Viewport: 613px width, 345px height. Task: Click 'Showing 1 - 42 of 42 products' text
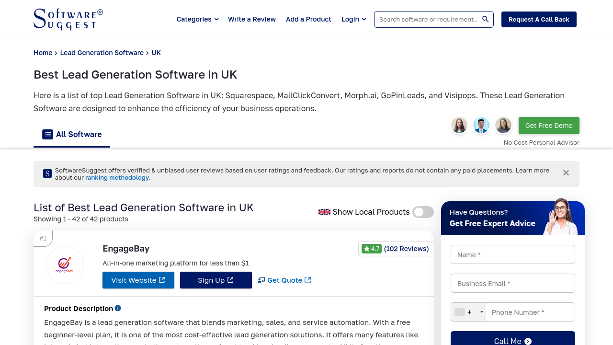click(81, 219)
